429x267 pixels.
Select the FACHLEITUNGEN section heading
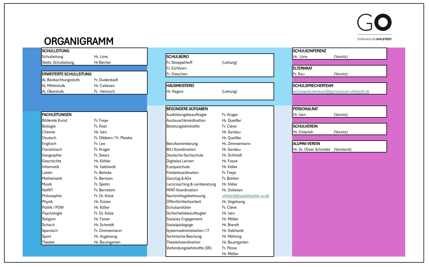57,115
